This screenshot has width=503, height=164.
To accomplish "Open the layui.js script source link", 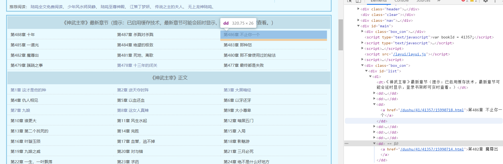I will click(409, 54).
